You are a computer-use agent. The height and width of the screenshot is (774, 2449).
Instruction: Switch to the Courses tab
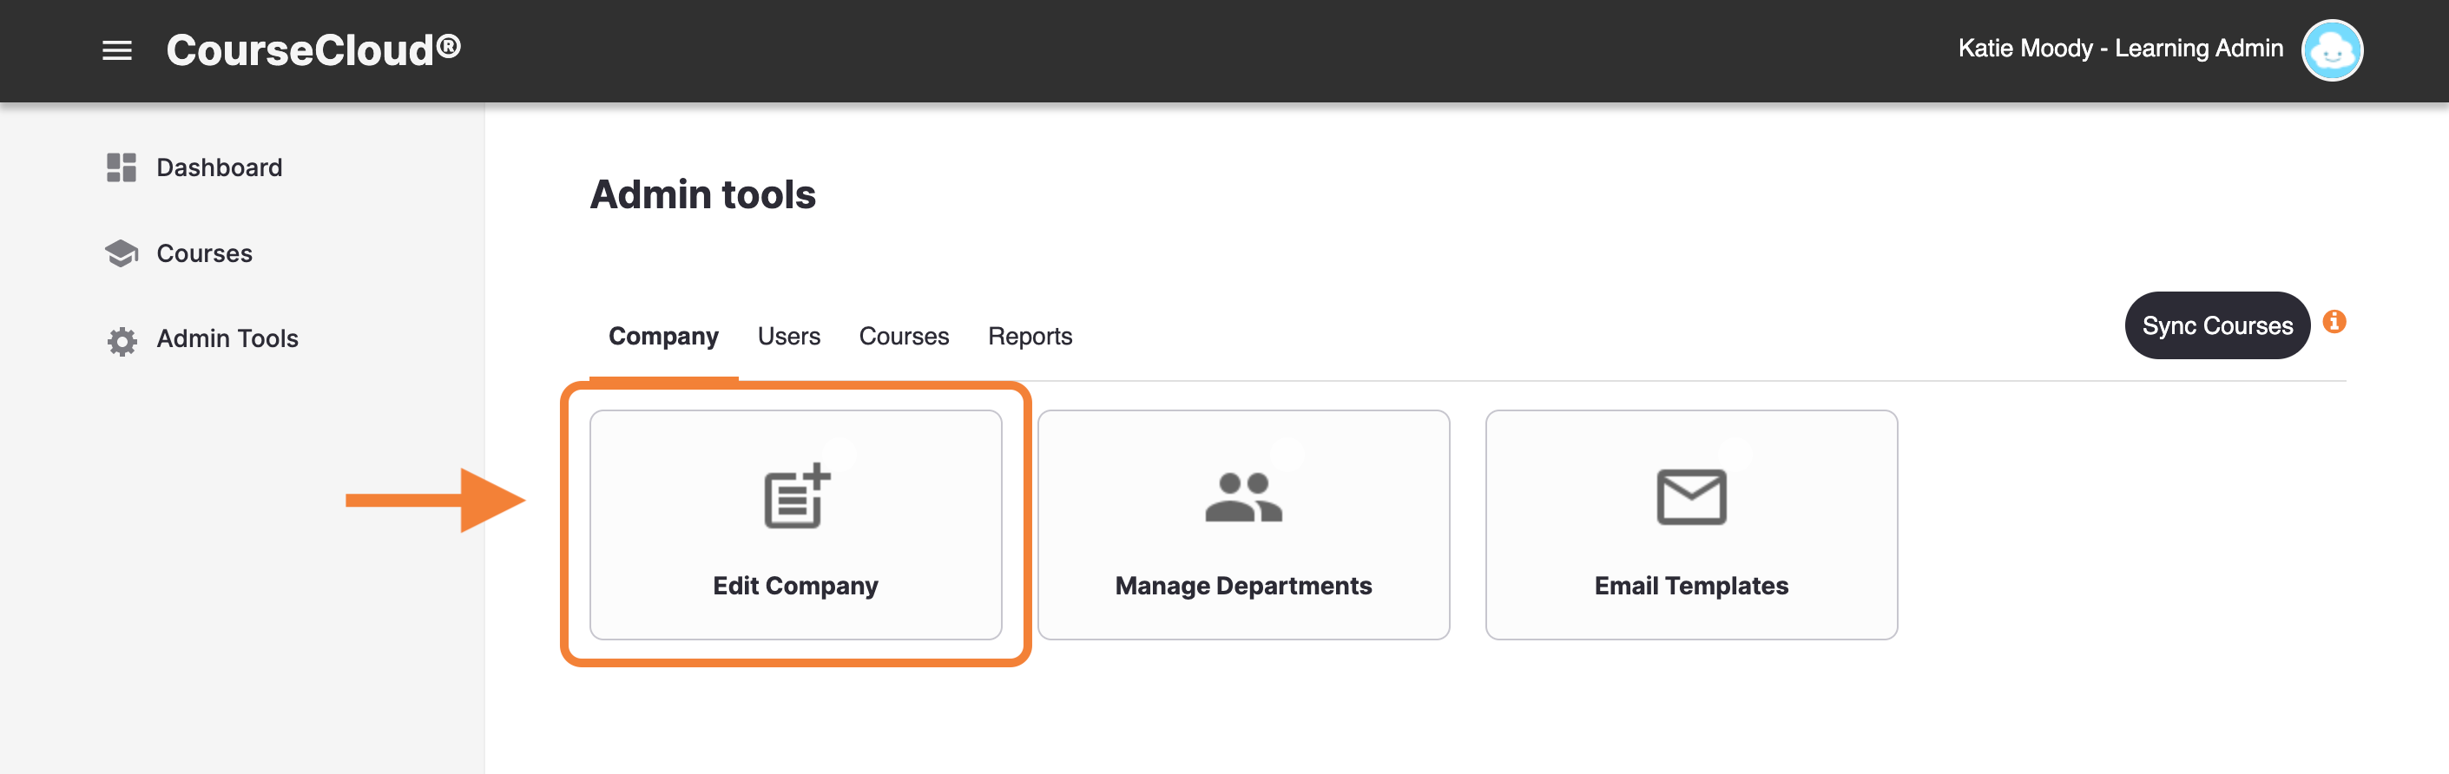tap(903, 336)
